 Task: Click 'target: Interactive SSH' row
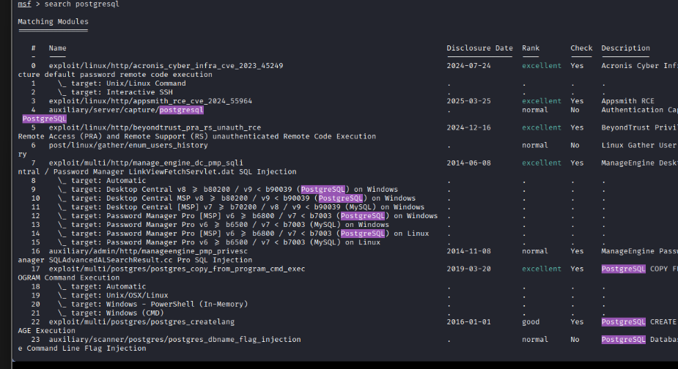click(115, 92)
